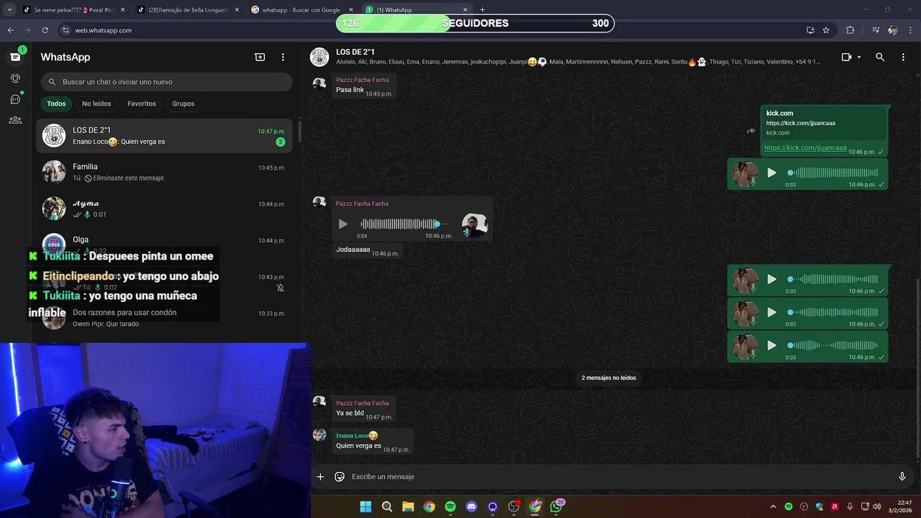Open the chat list three-dot menu
The width and height of the screenshot is (921, 518).
click(x=283, y=57)
